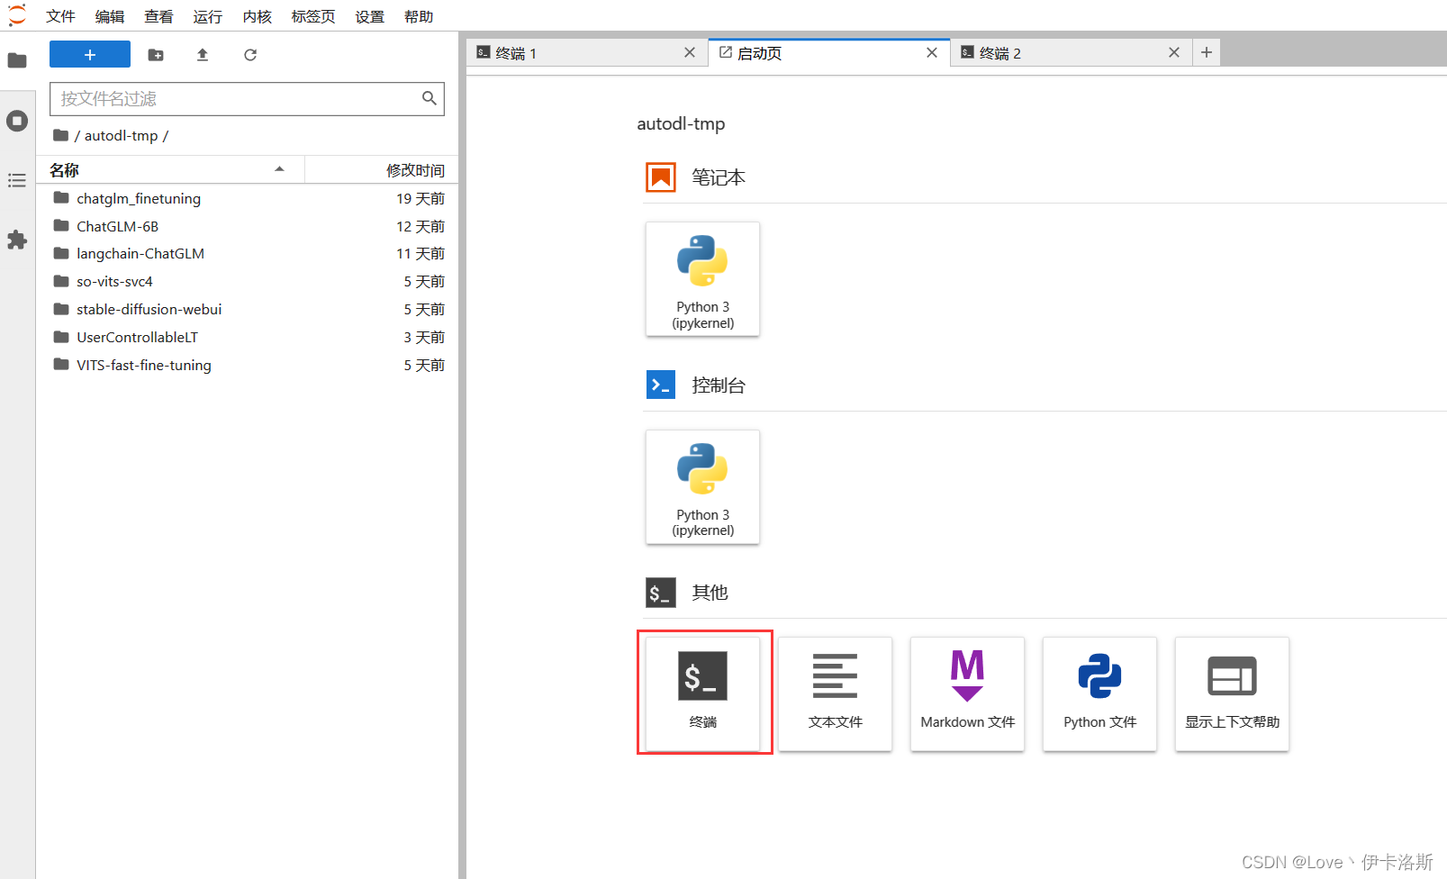This screenshot has height=879, width=1447.
Task: Create a new Markdown 文件
Action: [x=968, y=694]
